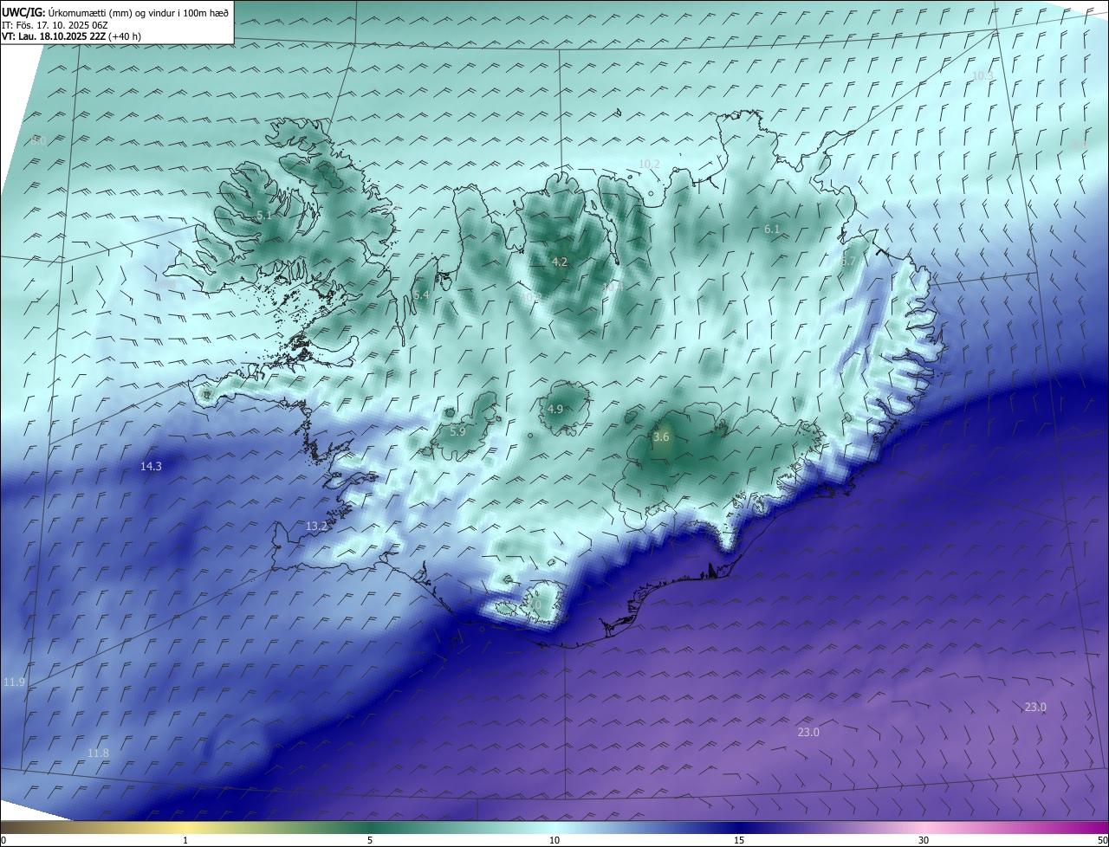Image resolution: width=1109 pixels, height=847 pixels.
Task: Click the 10.3 value on the map
Action: [983, 76]
